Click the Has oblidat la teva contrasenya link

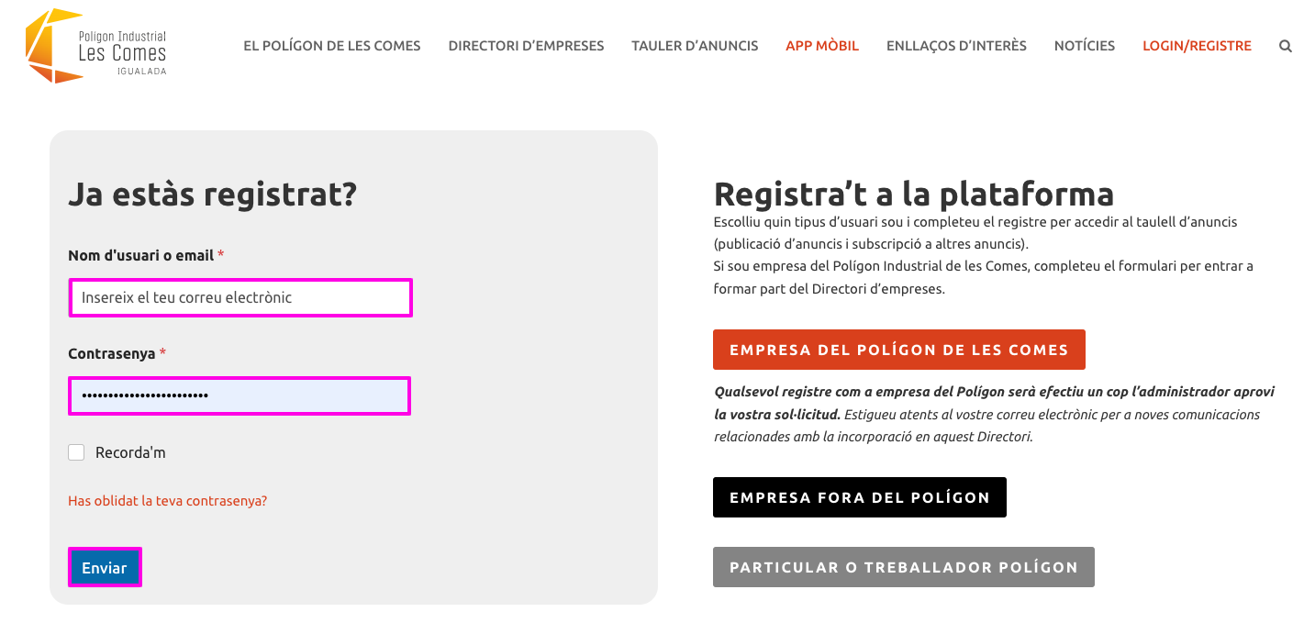click(168, 501)
